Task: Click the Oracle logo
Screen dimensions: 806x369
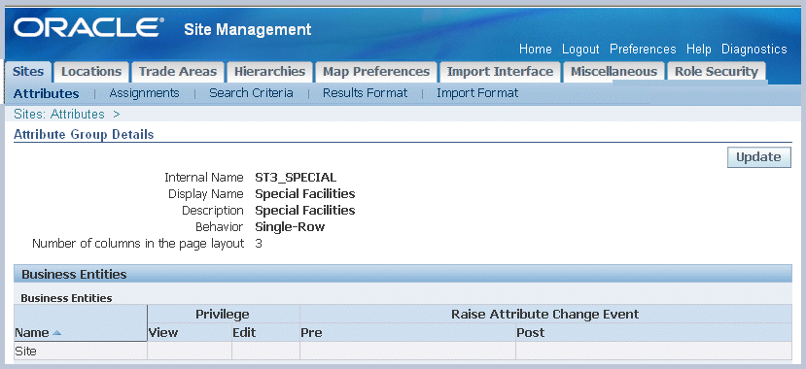Action: point(88,27)
